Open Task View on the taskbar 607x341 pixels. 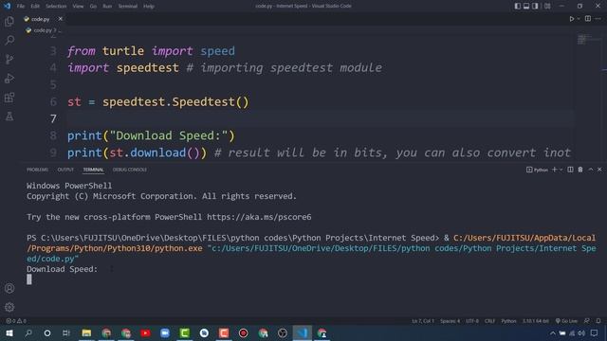click(x=66, y=332)
